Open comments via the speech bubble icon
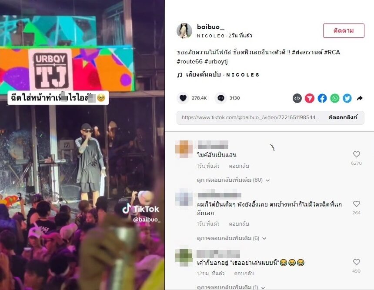 click(x=220, y=98)
